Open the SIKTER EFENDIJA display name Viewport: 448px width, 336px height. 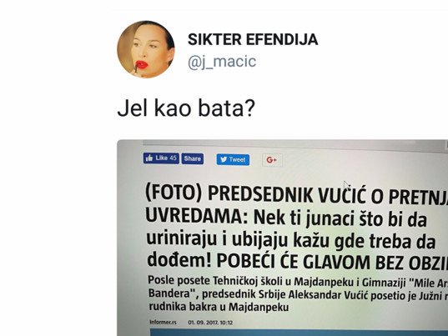click(x=253, y=39)
